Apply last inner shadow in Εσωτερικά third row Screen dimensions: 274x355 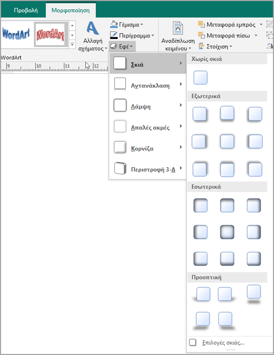point(253,258)
